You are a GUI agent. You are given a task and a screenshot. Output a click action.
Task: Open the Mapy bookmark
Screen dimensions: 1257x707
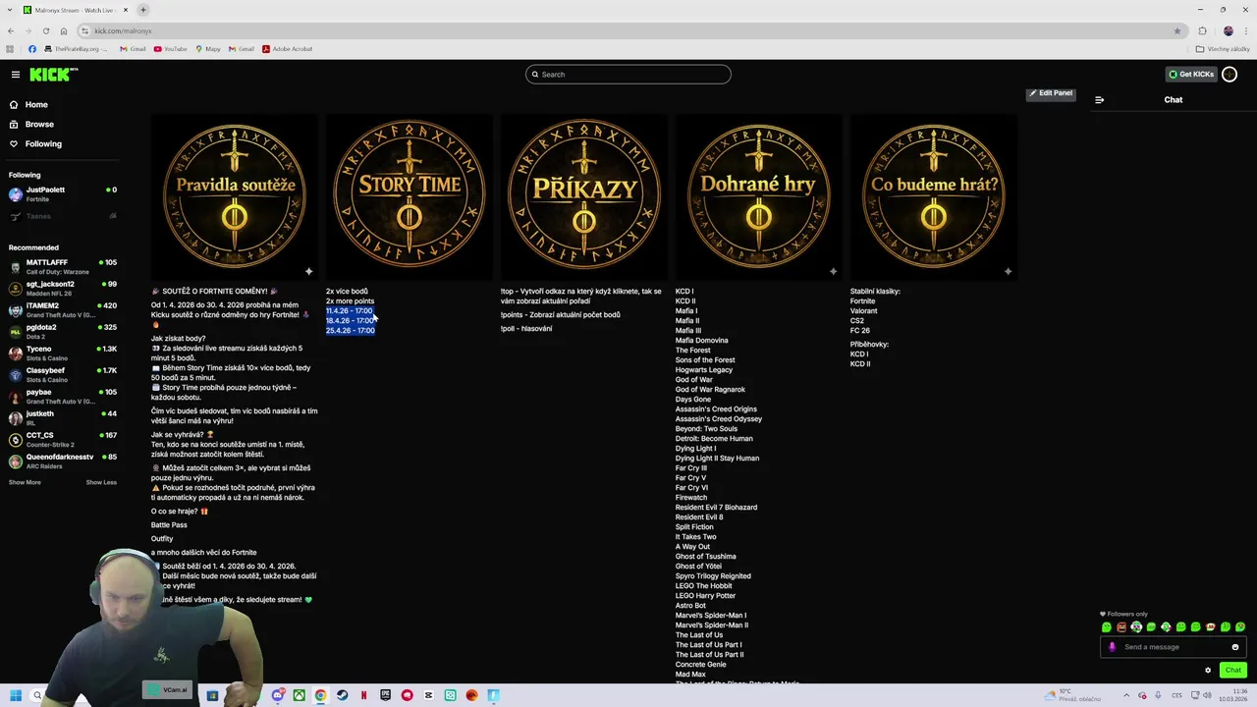(x=208, y=49)
